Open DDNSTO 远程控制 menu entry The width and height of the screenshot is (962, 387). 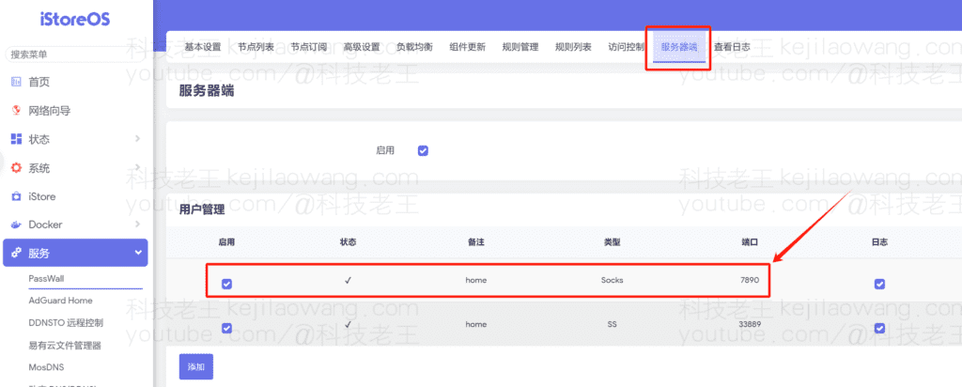(66, 323)
